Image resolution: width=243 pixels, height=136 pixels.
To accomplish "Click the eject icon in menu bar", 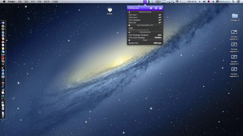I will pos(213,1).
